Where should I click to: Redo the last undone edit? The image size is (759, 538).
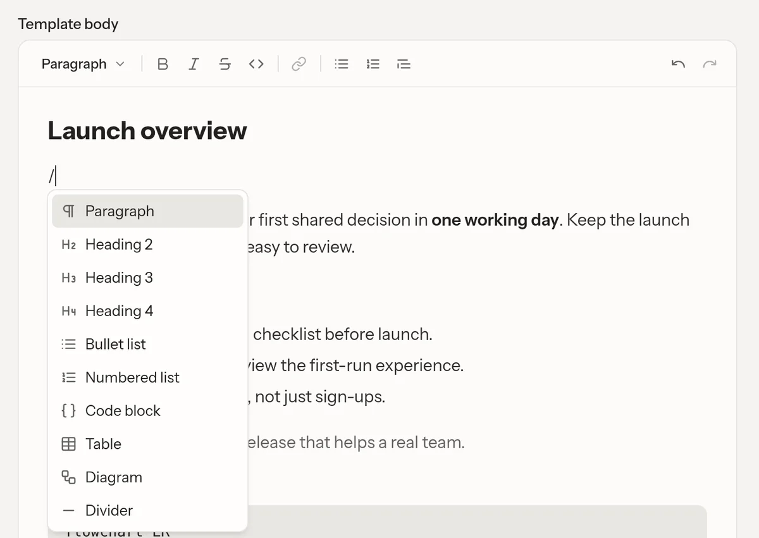pos(710,64)
